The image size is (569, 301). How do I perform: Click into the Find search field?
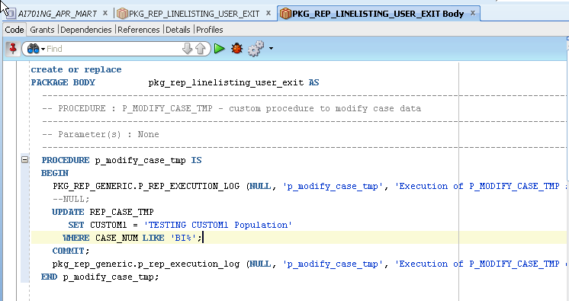(x=112, y=49)
